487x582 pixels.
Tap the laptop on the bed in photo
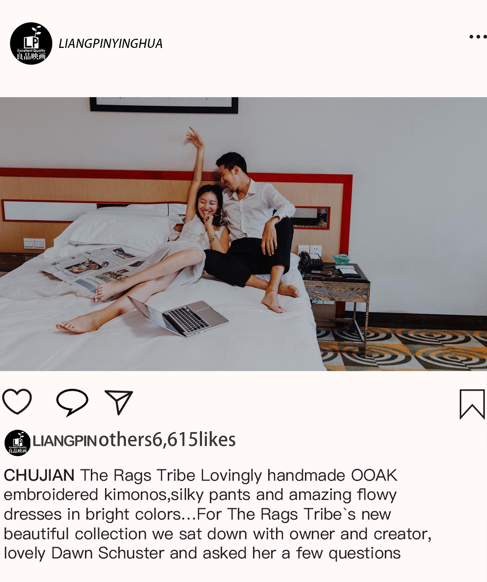178,316
